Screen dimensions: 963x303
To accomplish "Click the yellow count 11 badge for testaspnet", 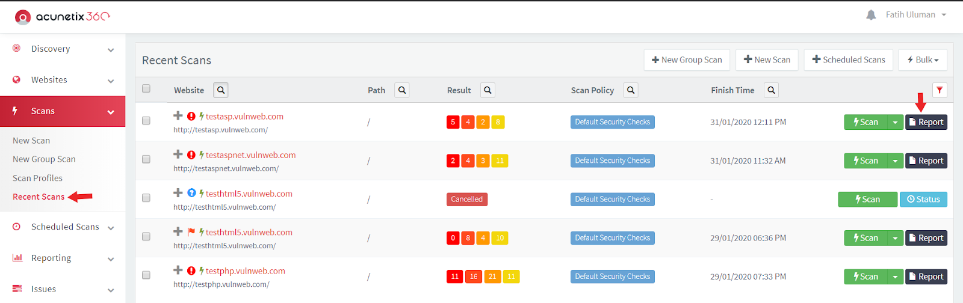I will [500, 161].
